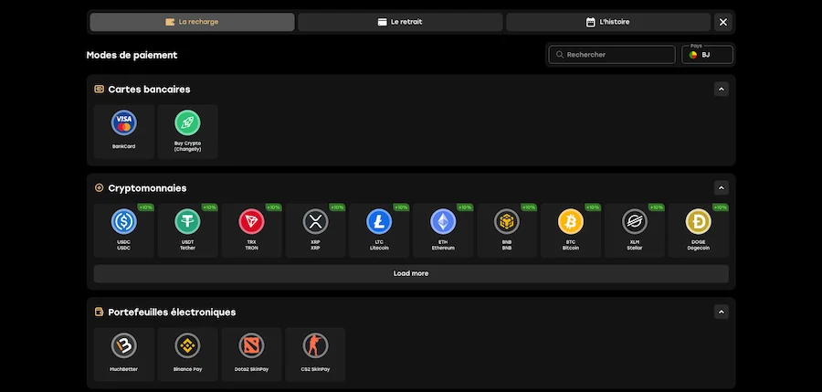Viewport: 822px width, 392px height.
Task: Switch to La recharge tab
Action: (x=192, y=22)
